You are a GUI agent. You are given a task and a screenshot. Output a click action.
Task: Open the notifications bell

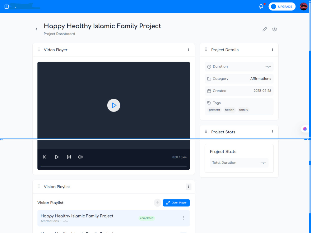coord(261,7)
